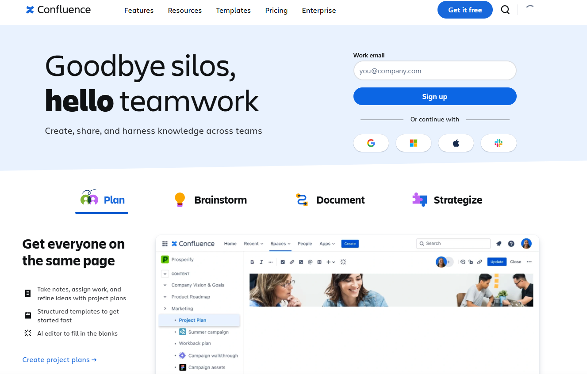Open the Enterprise page
587x374 pixels.
click(319, 10)
